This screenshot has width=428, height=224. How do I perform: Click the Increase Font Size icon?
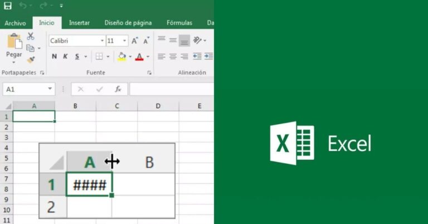[135, 41]
